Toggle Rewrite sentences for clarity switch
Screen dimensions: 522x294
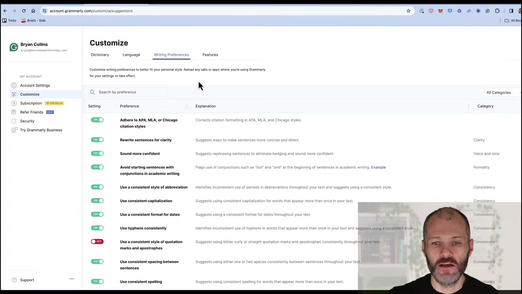(x=97, y=140)
